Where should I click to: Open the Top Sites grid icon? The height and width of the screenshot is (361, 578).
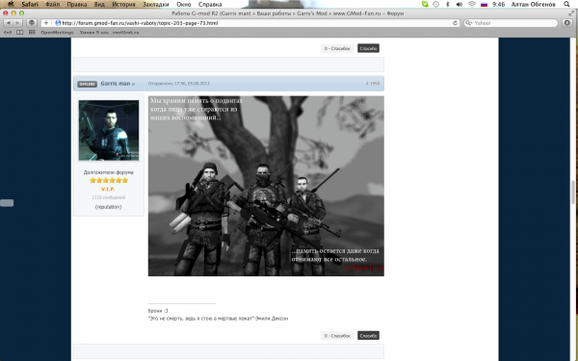[x=32, y=33]
